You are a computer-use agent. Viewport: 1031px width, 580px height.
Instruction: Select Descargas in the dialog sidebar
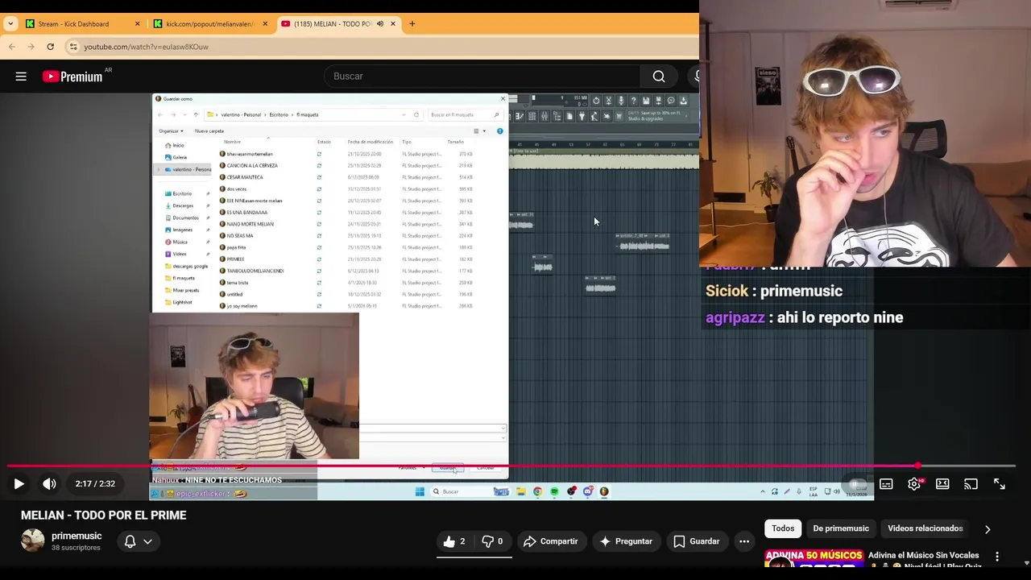183,205
